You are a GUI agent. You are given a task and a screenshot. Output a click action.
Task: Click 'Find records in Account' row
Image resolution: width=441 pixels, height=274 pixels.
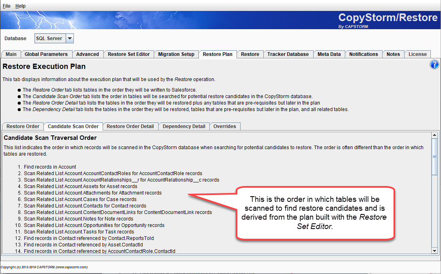coord(50,167)
